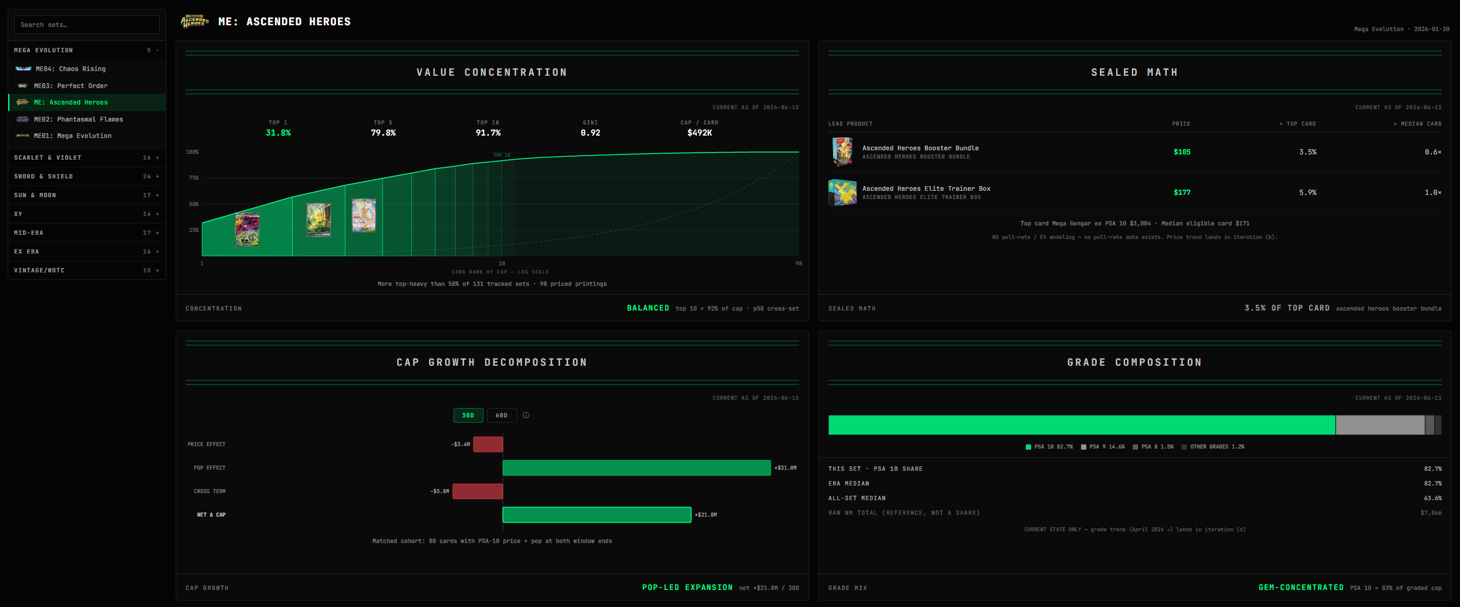Screen dimensions: 1460x607
Task: Switch to the 60D window toggle
Action: [x=502, y=416]
